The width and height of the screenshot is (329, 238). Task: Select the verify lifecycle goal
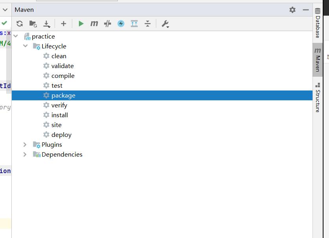click(x=162, y=105)
